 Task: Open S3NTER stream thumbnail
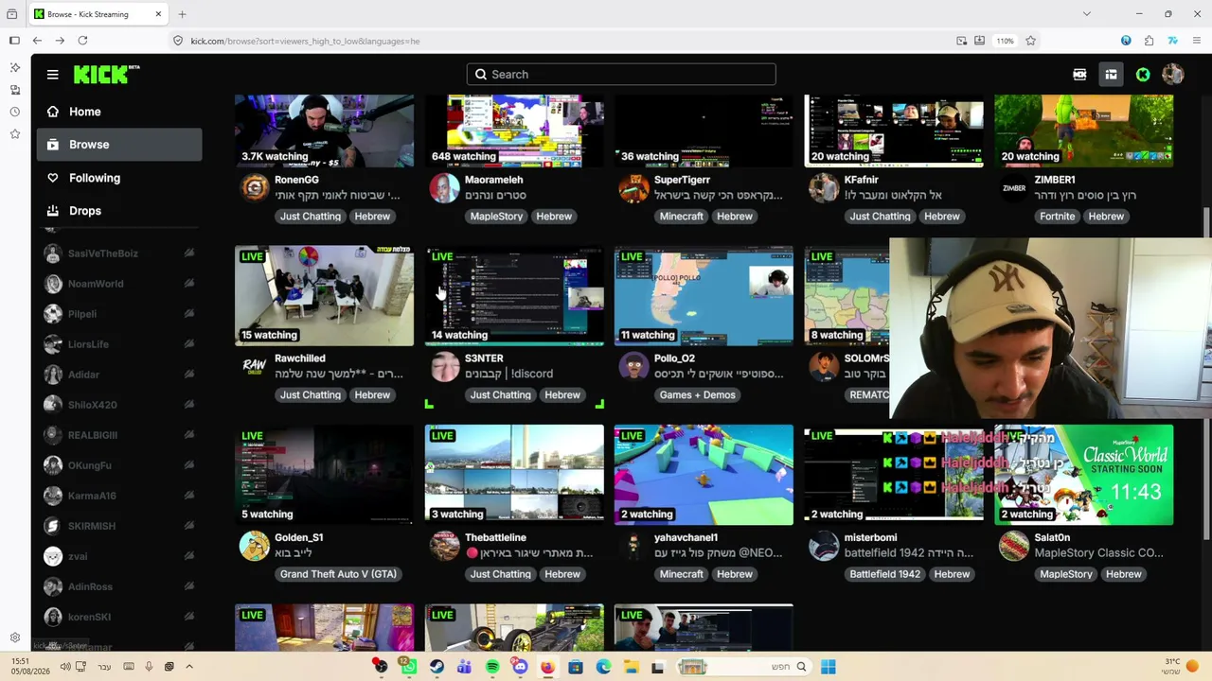point(514,296)
